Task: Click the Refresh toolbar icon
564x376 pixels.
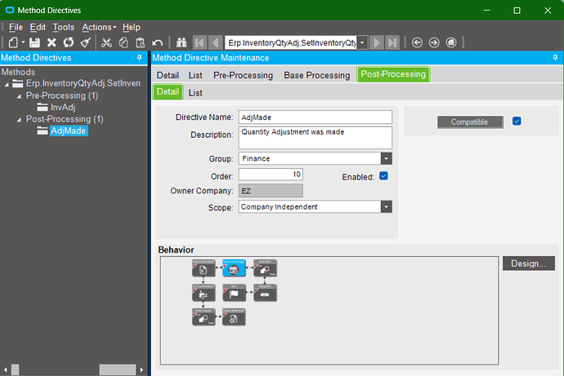Action: coord(69,42)
